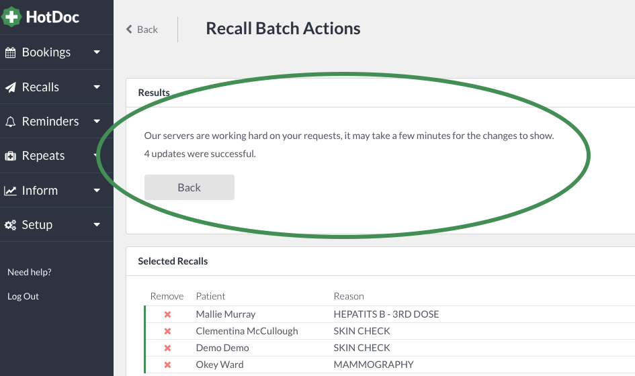Open the Need help? link
Viewport: 635px width, 376px height.
pos(29,272)
